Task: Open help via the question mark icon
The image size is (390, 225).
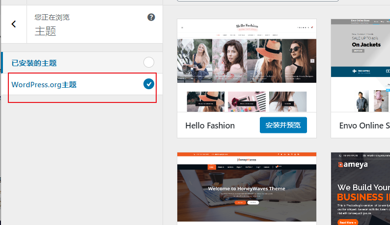Action: click(x=151, y=17)
